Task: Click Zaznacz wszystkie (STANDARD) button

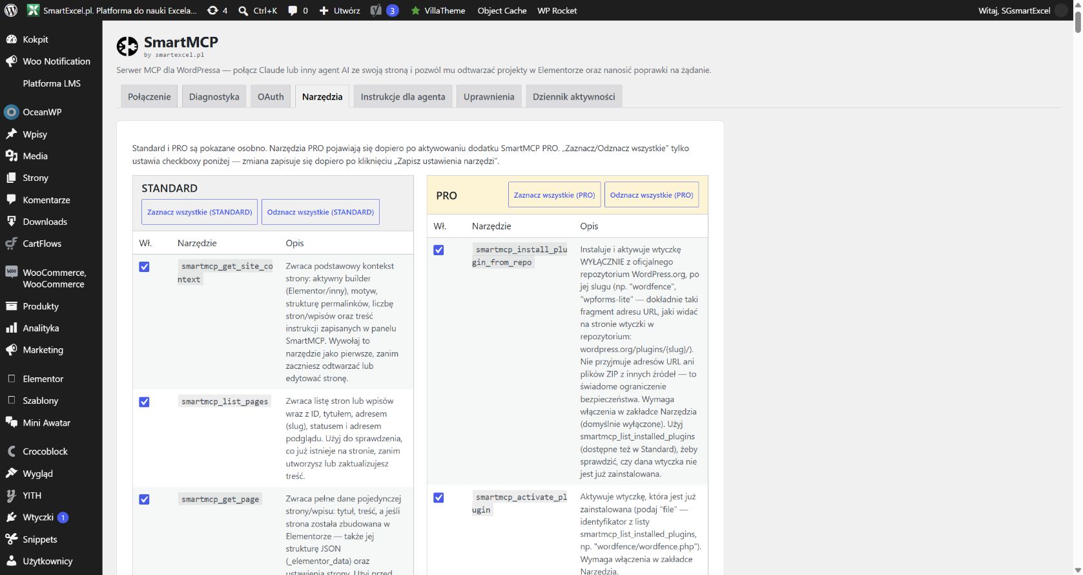Action: tap(200, 212)
